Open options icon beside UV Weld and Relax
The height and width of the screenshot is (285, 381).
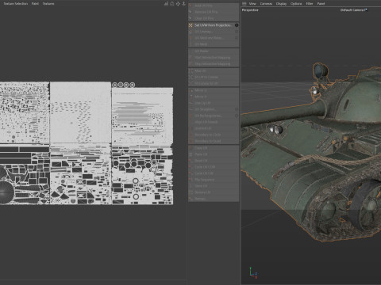pyautogui.click(x=237, y=38)
